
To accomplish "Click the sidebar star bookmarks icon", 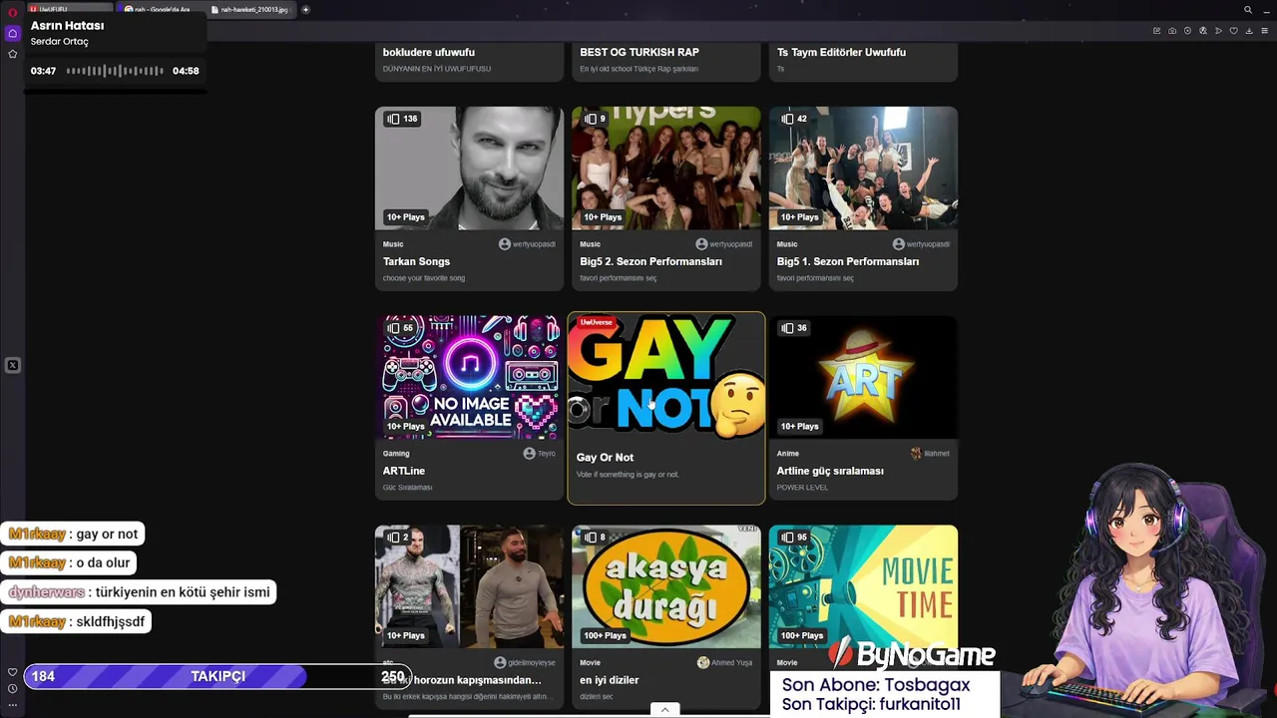I will coord(12,54).
